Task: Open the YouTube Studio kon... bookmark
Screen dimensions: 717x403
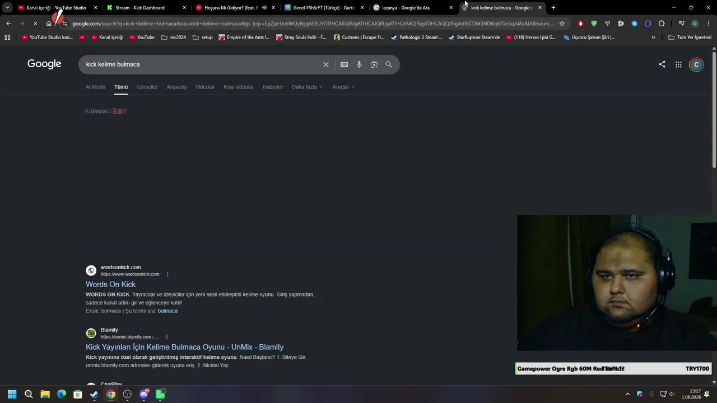Action: pos(47,38)
